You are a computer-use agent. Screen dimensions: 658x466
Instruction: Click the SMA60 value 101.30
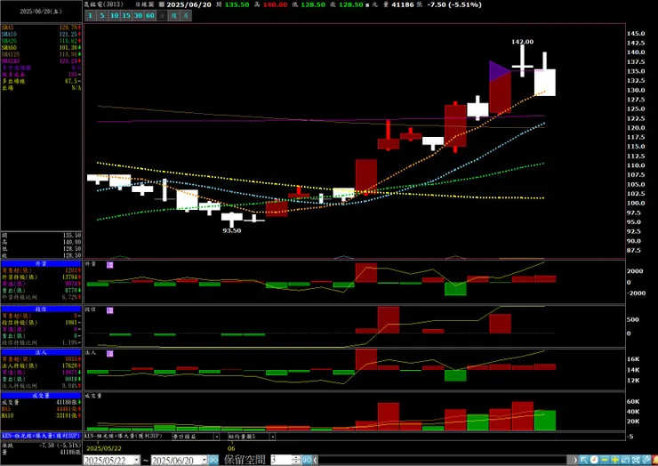tap(68, 48)
